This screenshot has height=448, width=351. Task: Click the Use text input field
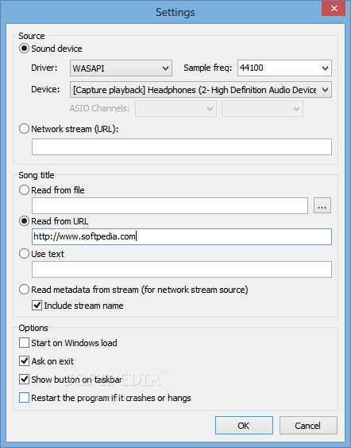tap(182, 269)
